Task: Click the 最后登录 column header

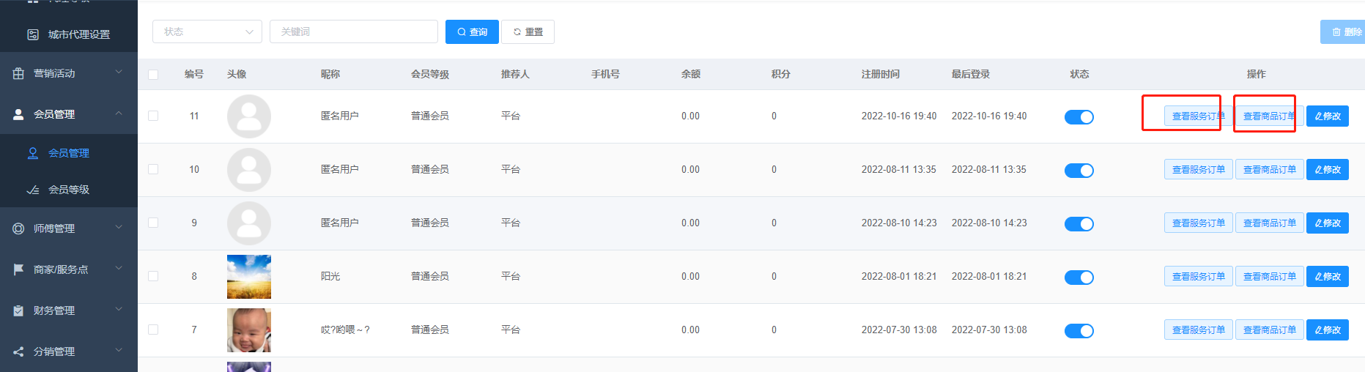Action: click(x=971, y=74)
